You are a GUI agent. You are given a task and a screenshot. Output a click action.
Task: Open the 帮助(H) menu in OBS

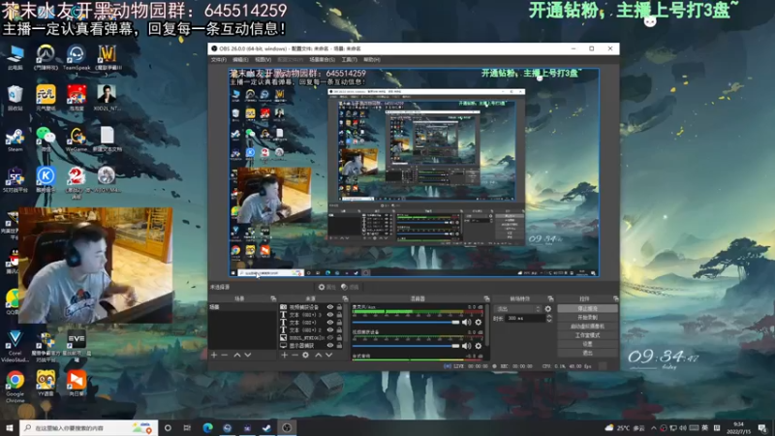click(x=372, y=60)
